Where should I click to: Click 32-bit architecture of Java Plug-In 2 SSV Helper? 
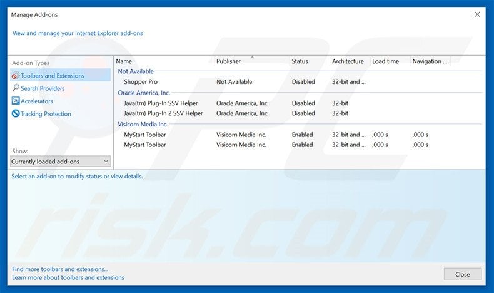point(340,113)
